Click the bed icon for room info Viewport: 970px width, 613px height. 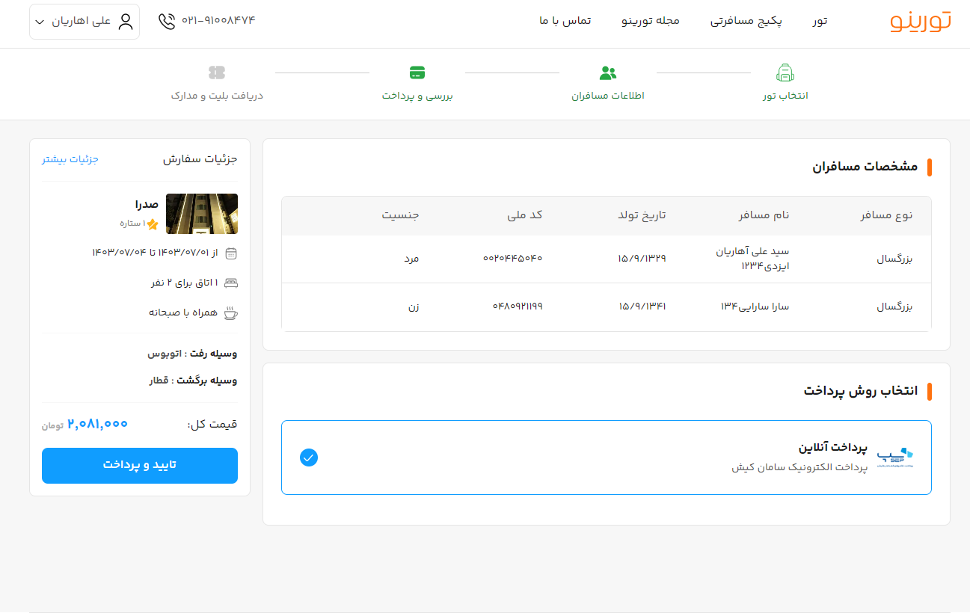(231, 283)
